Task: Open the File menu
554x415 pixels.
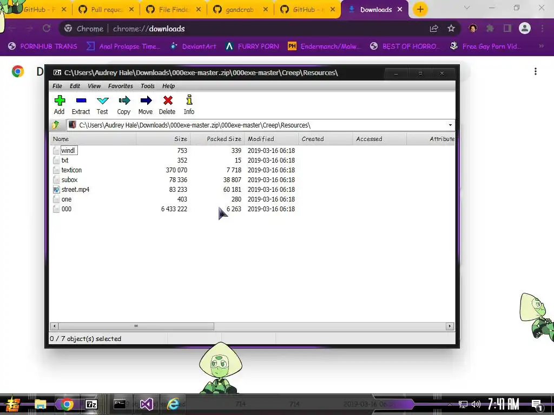Action: click(57, 86)
